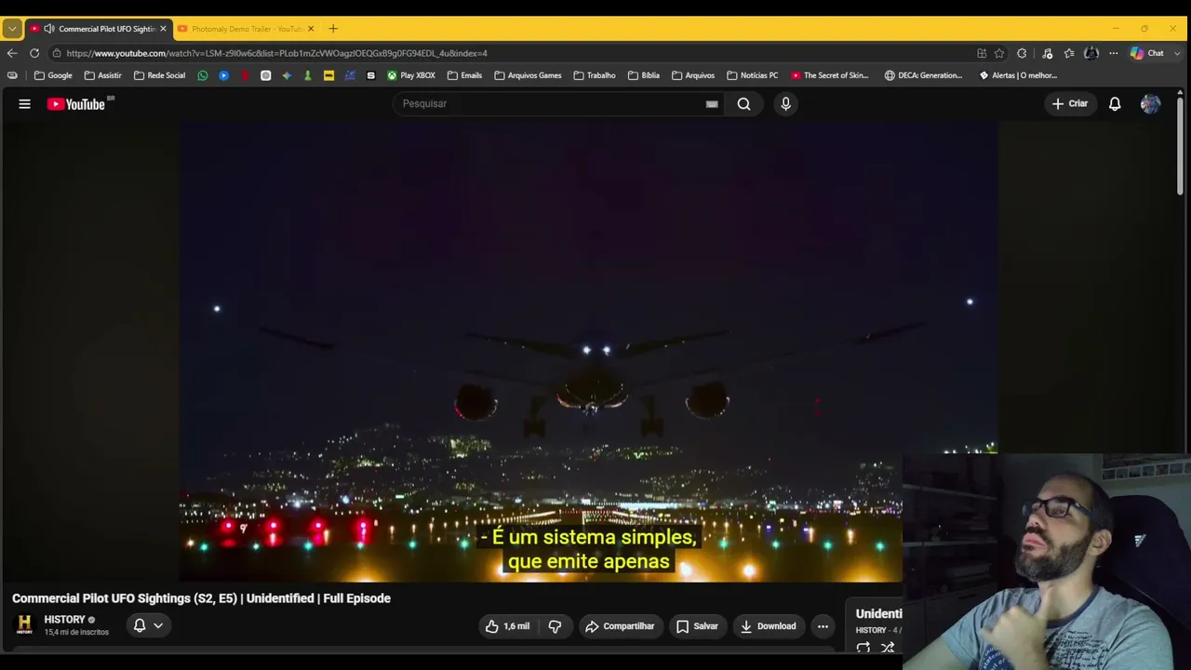Viewport: 1191px width, 670px height.
Task: Click the Download button
Action: [x=769, y=626]
